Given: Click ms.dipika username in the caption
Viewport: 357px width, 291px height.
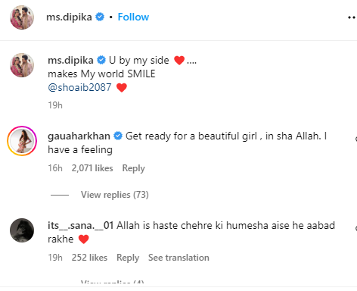Looking at the screenshot, I should point(70,60).
